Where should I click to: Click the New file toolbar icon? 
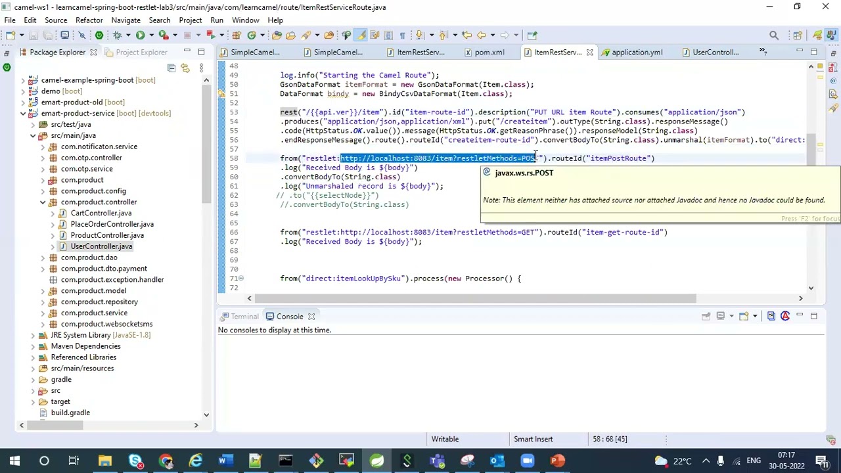pos(11,35)
